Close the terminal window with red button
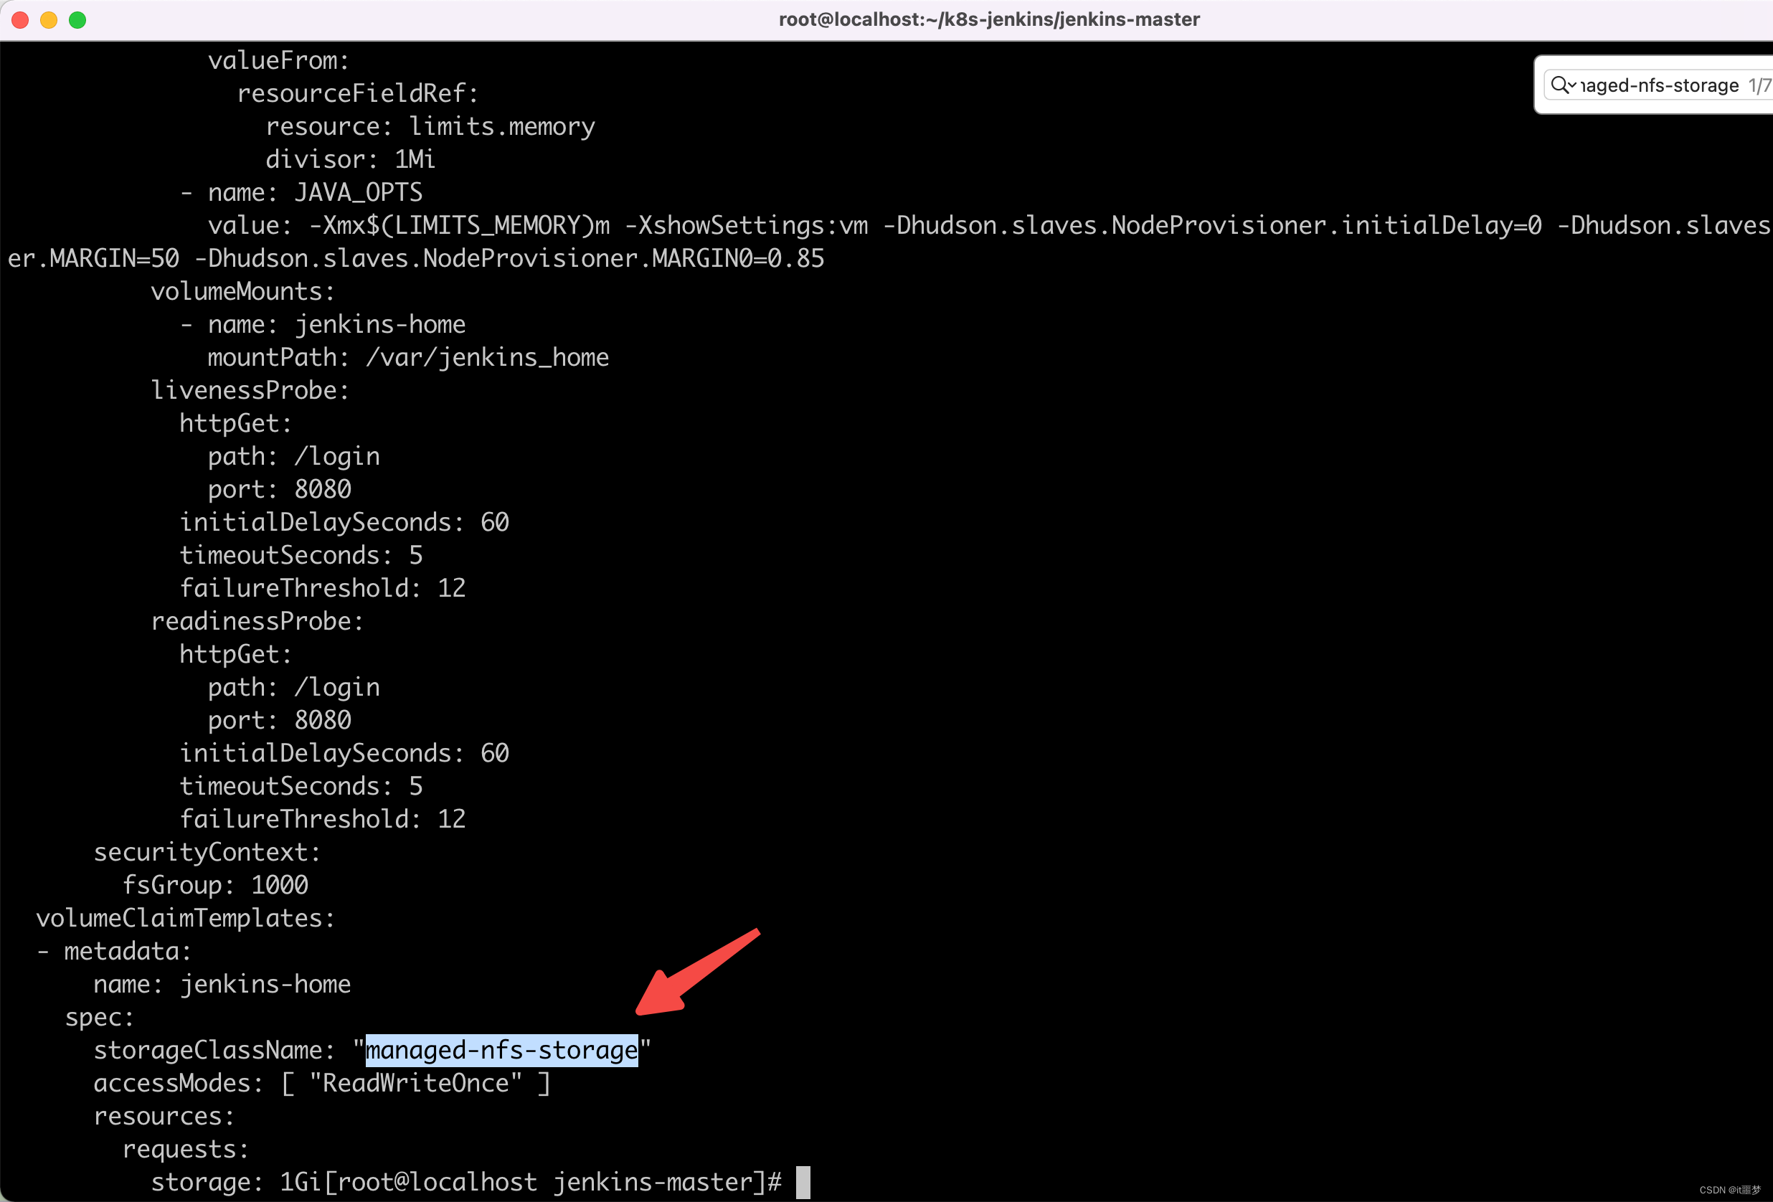The width and height of the screenshot is (1773, 1202). click(x=21, y=20)
